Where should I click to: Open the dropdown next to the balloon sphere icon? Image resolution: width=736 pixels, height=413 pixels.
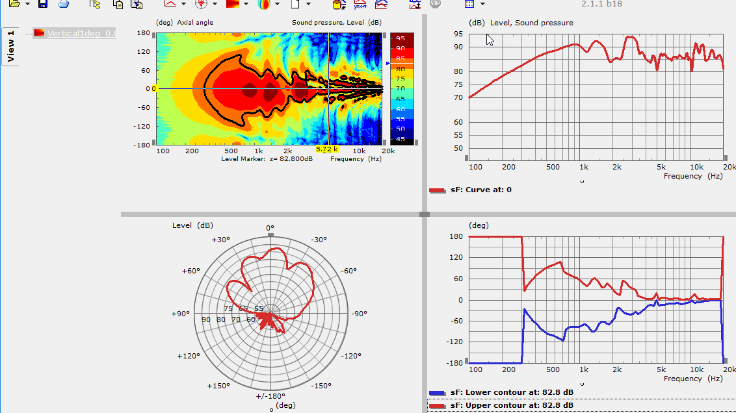pyautogui.click(x=278, y=4)
